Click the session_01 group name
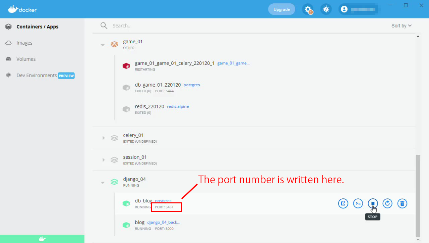The image size is (429, 243). pyautogui.click(x=135, y=157)
